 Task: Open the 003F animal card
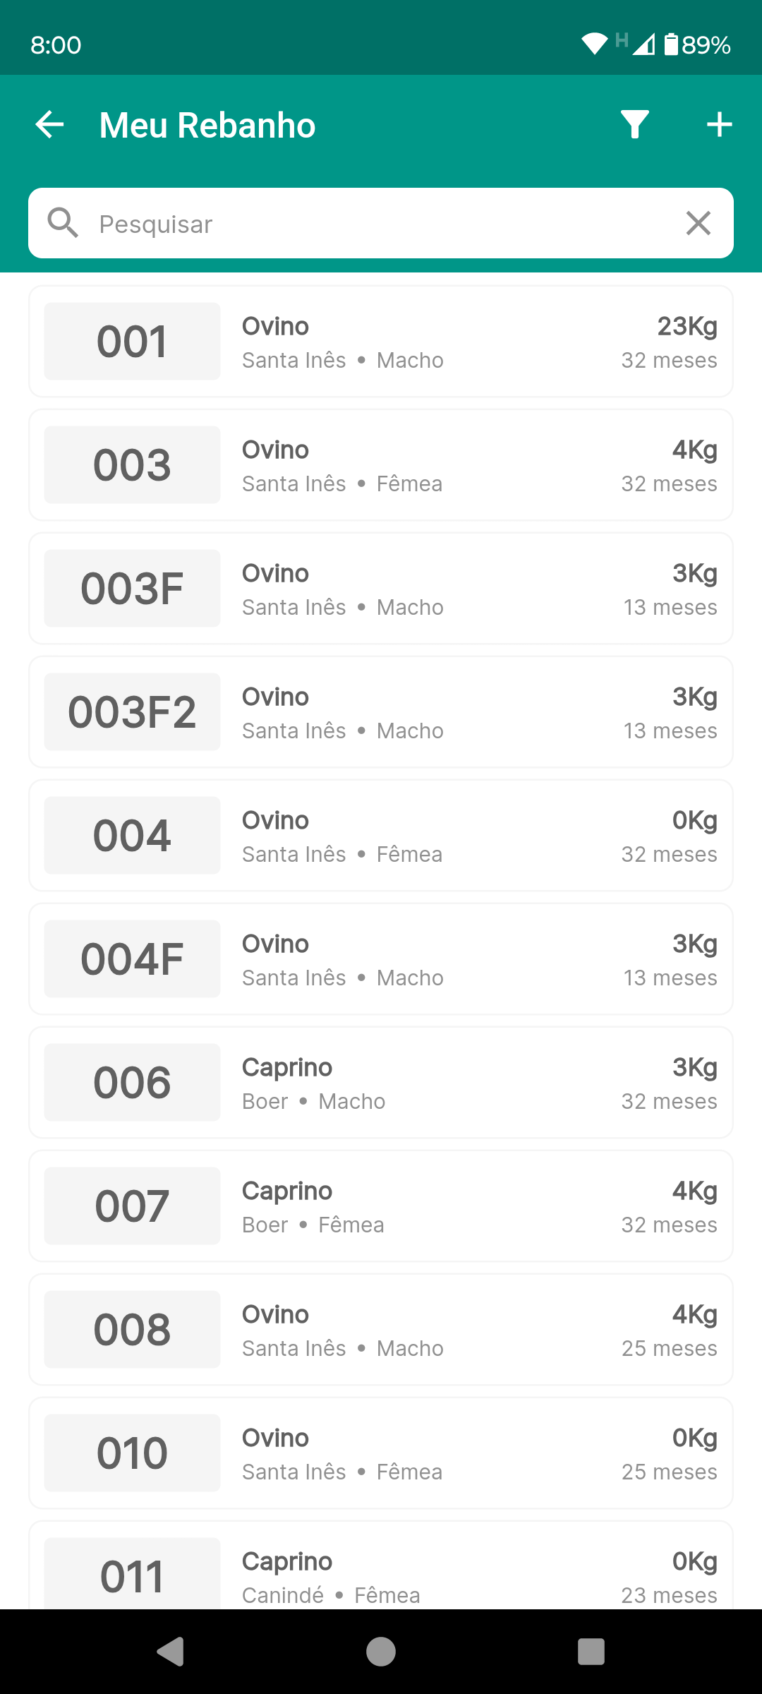click(381, 589)
